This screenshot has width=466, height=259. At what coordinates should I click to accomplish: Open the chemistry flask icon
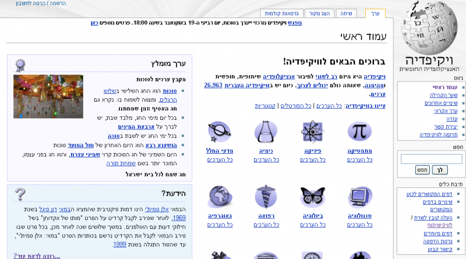click(266, 132)
